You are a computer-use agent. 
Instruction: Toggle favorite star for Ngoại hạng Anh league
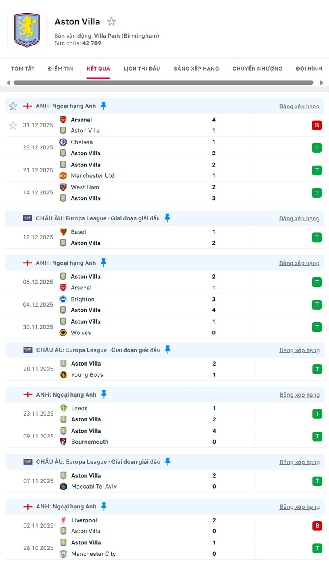[13, 106]
